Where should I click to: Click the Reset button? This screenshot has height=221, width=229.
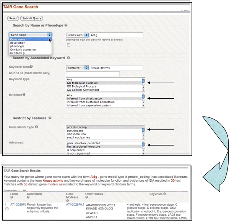[x=13, y=18]
